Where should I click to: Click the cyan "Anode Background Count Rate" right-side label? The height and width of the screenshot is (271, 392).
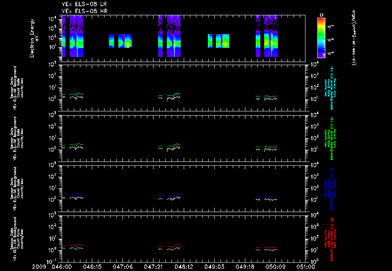pos(330,88)
